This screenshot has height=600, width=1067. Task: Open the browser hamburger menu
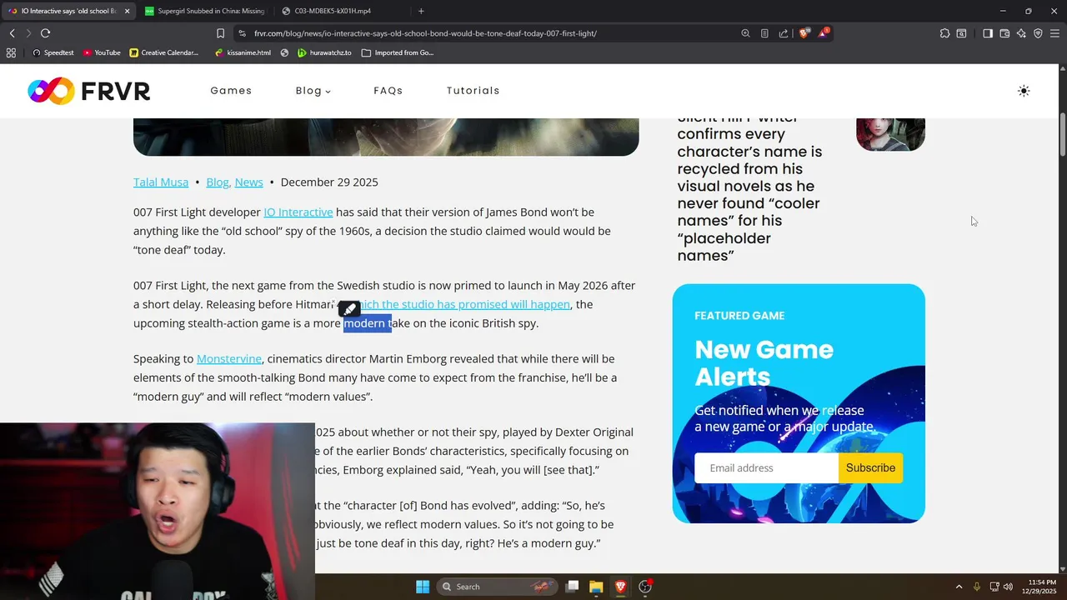click(x=1054, y=33)
